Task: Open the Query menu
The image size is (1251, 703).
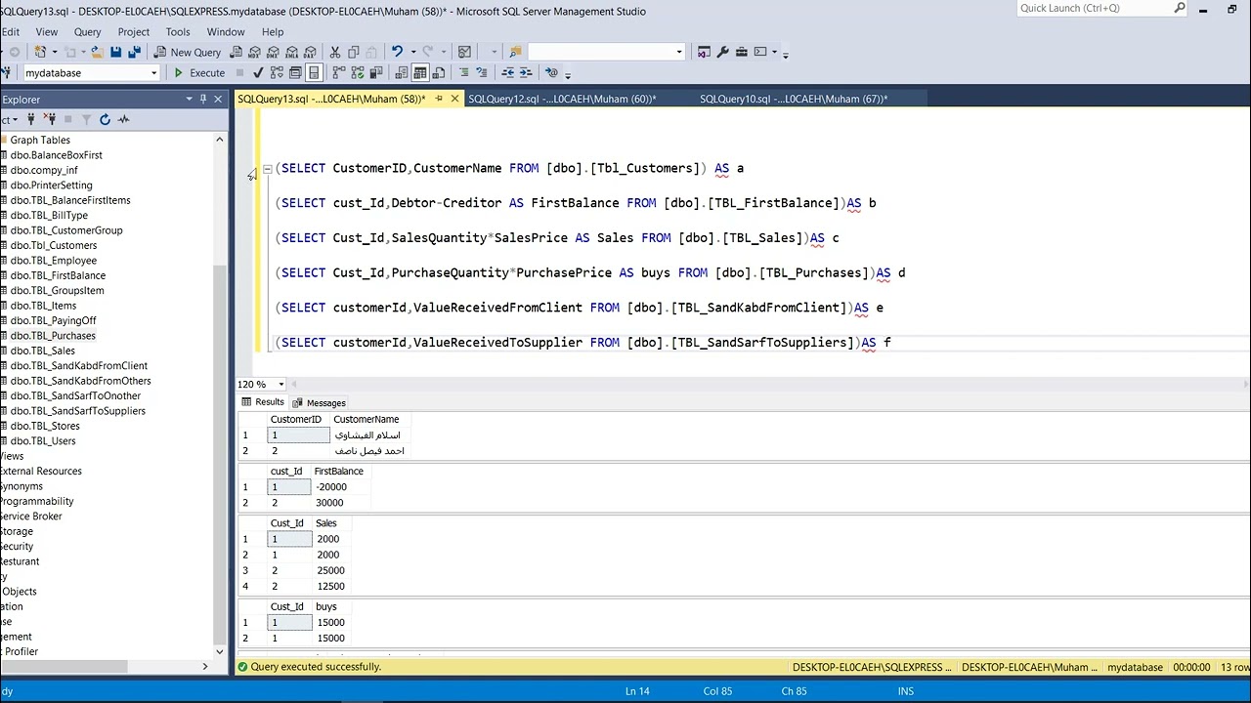Action: coord(87,31)
